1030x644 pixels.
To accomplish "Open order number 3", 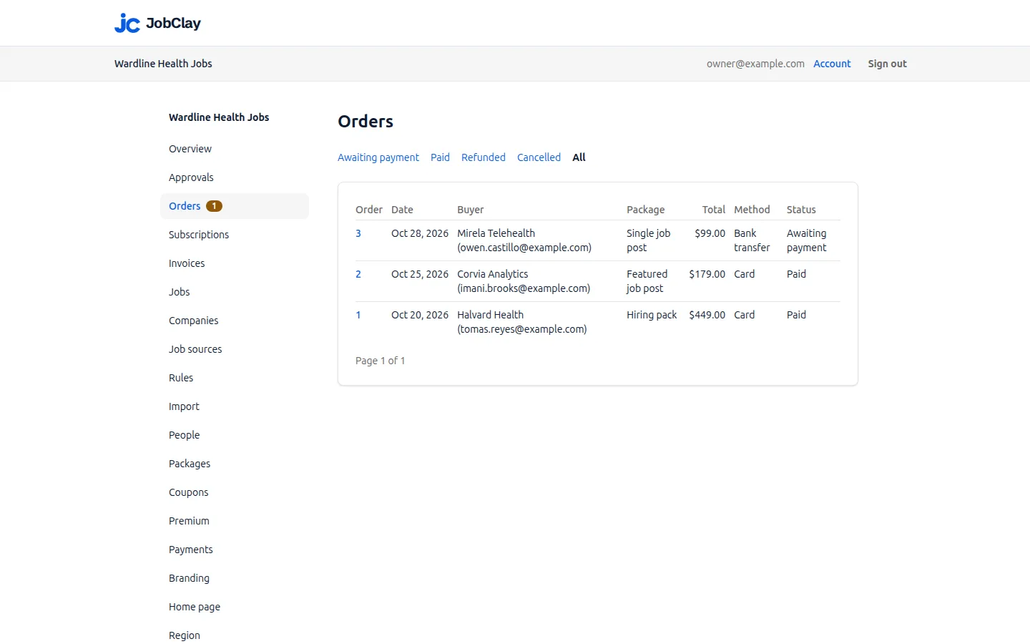I will pyautogui.click(x=358, y=233).
